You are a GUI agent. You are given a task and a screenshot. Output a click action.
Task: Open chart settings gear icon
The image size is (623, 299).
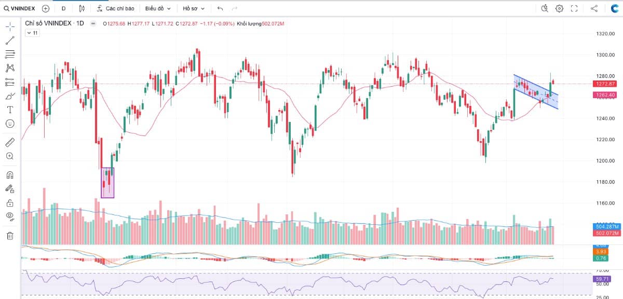click(x=559, y=8)
